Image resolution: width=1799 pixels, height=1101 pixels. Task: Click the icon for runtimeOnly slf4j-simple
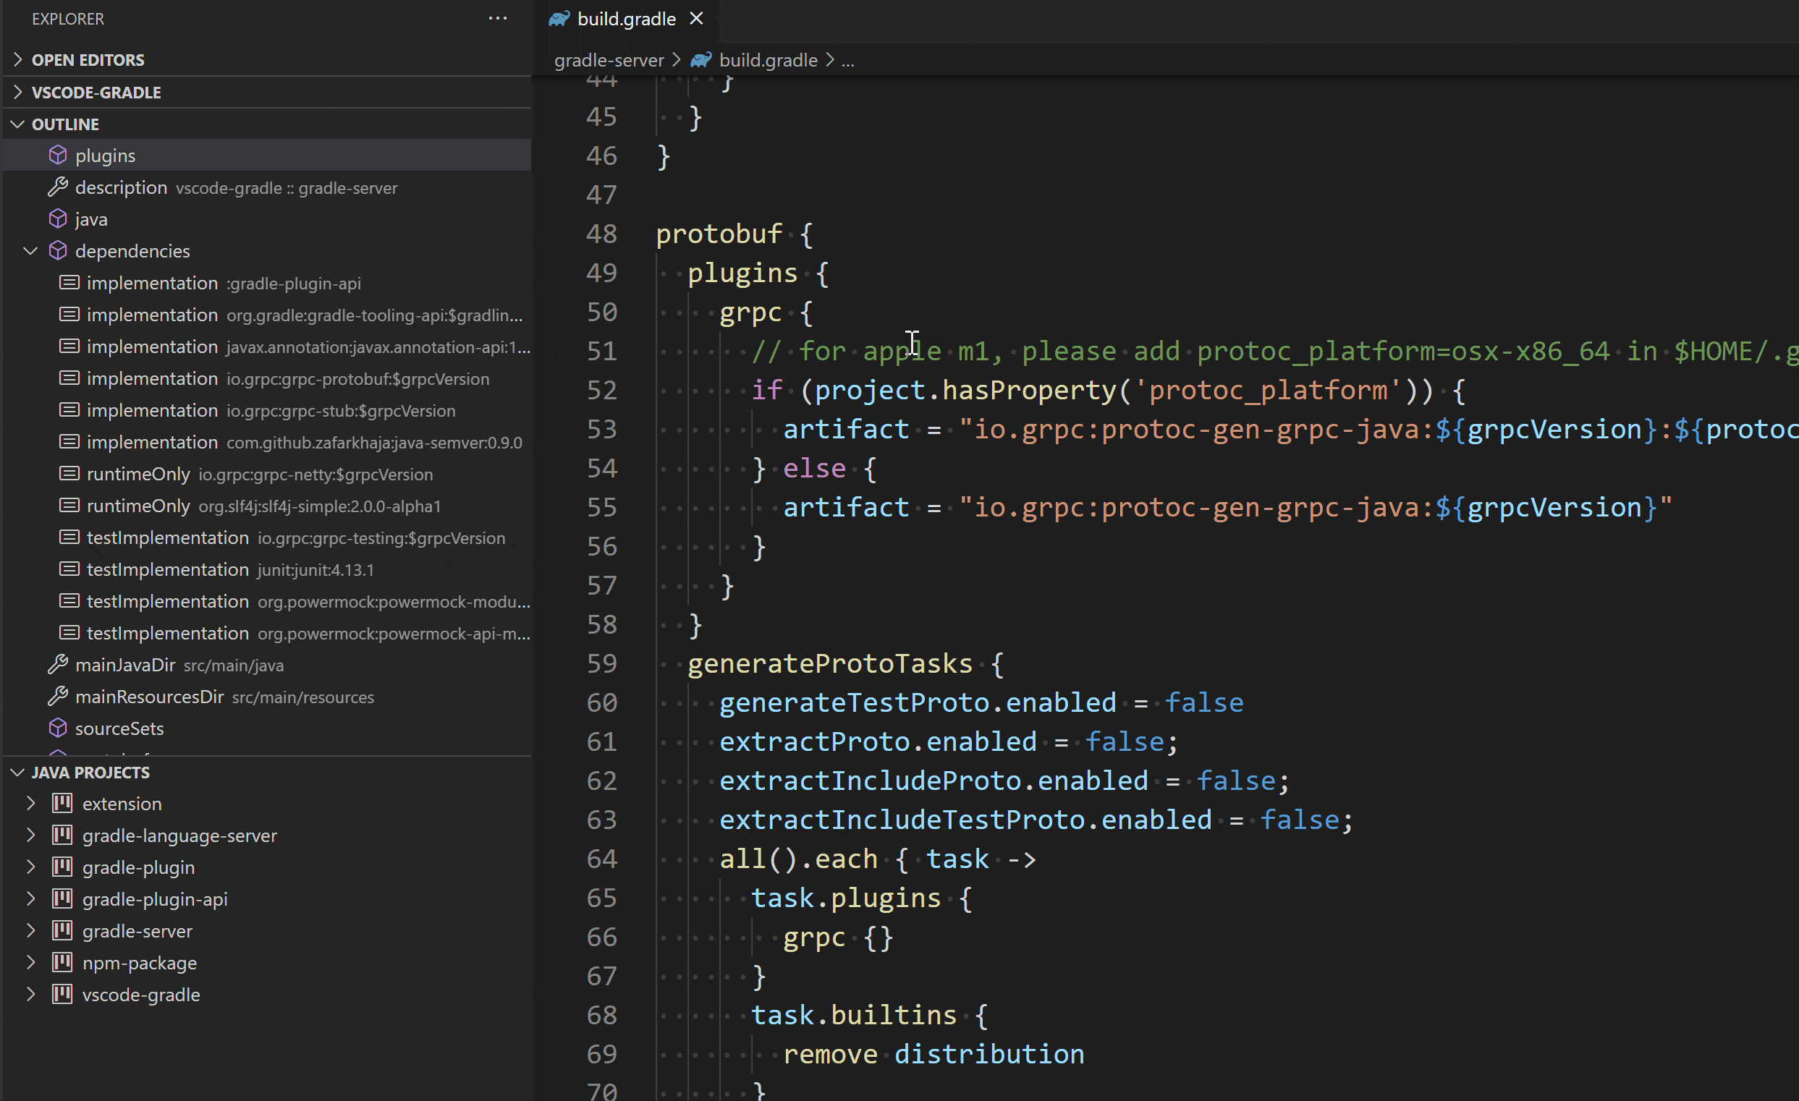[x=69, y=505]
